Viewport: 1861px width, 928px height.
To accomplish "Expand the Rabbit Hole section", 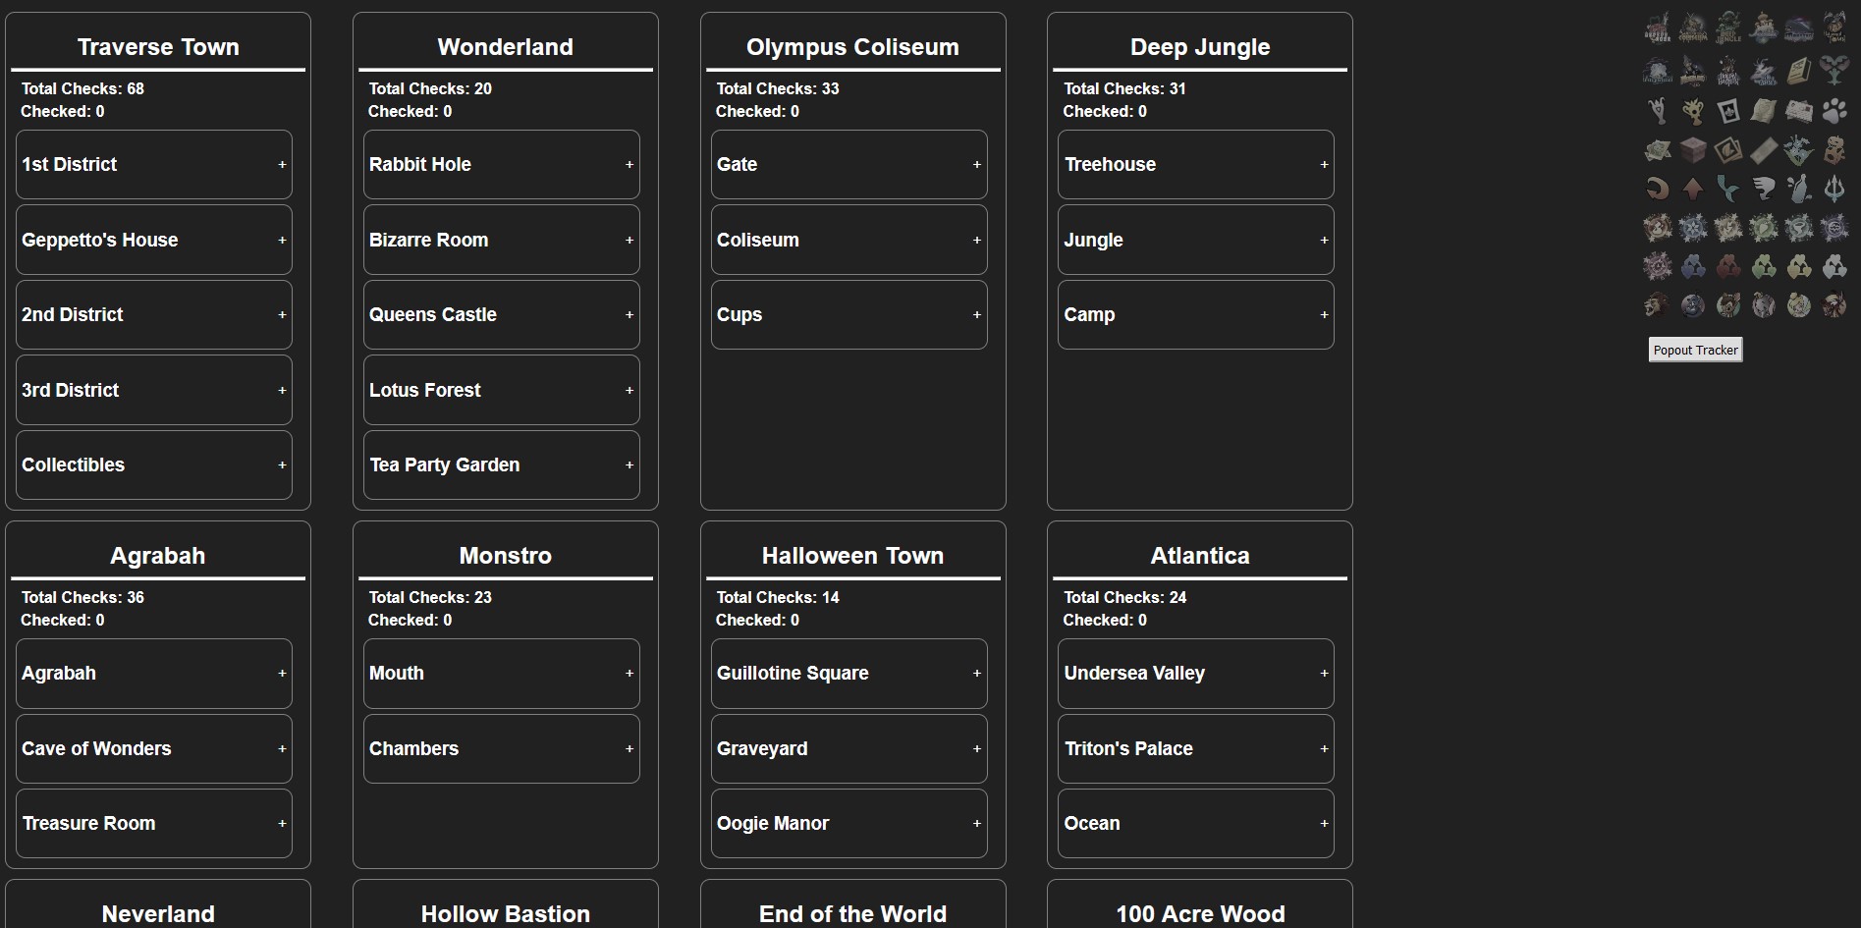I will coord(502,165).
